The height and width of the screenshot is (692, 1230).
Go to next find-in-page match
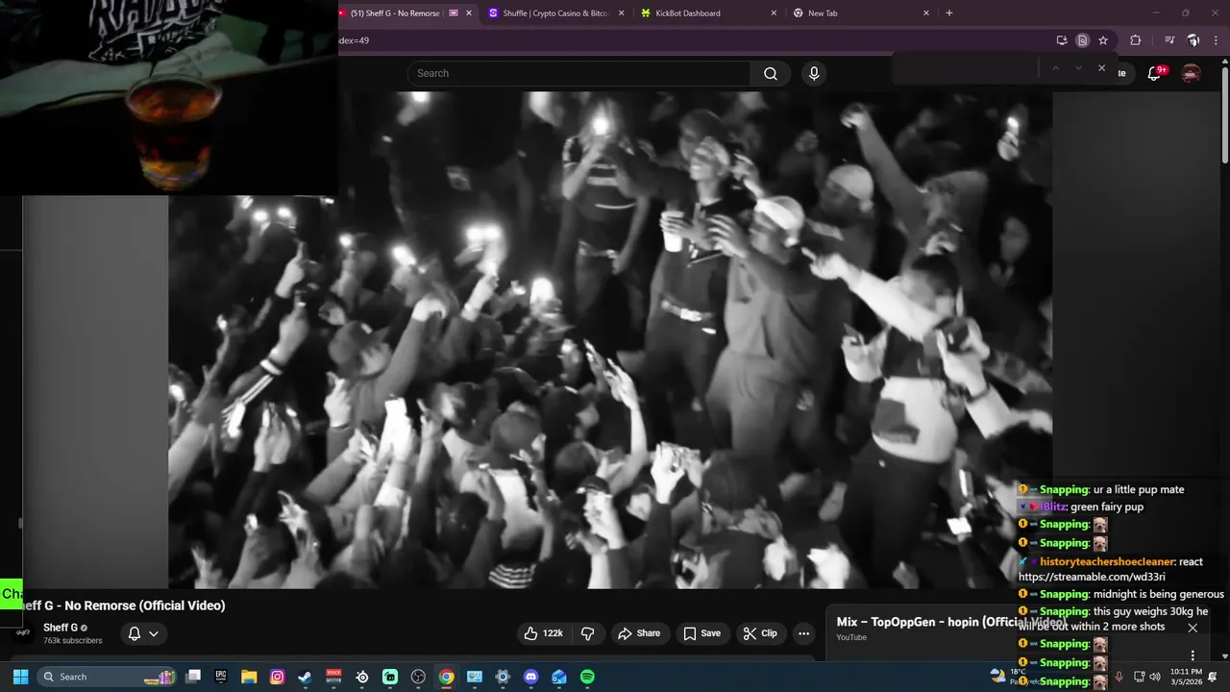tap(1078, 68)
